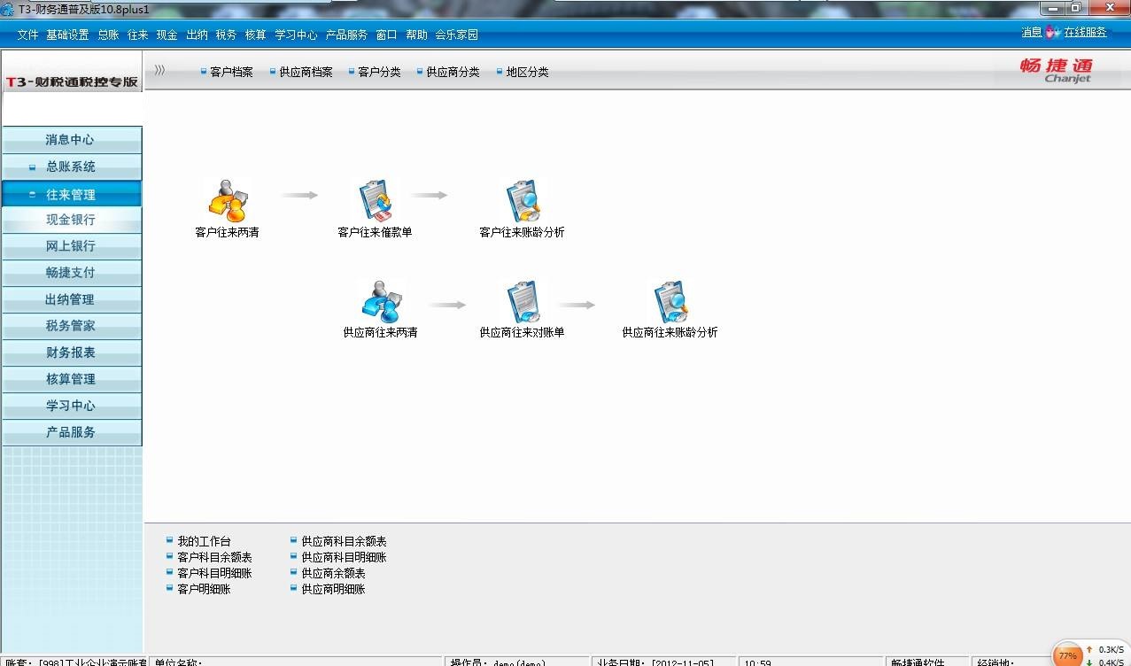This screenshot has width=1131, height=666.
Task: Open the 现金 menu
Action: coord(167,35)
